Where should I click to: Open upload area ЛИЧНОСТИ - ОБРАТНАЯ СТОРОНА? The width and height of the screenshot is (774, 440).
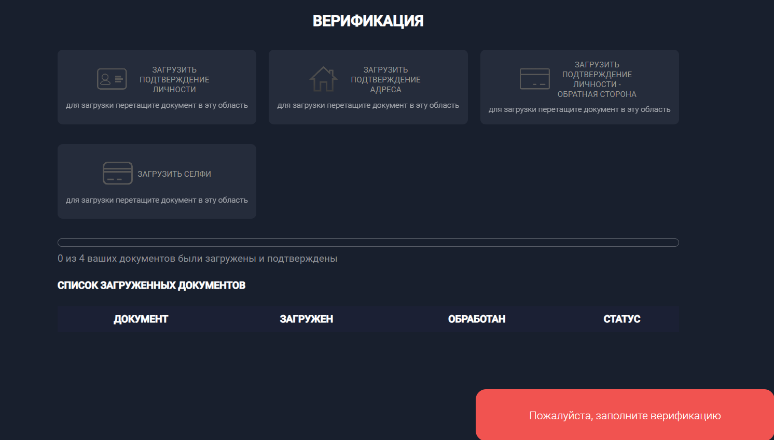(x=579, y=87)
